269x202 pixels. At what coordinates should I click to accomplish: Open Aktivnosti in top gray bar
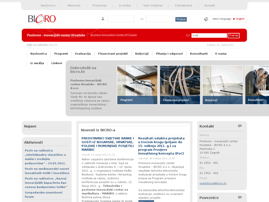tap(74, 6)
